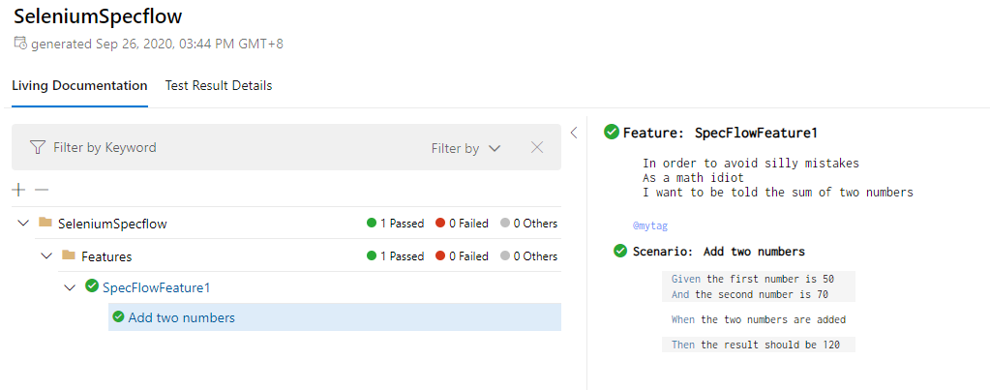
Task: Collapse the left panel using the arrow
Action: [574, 133]
